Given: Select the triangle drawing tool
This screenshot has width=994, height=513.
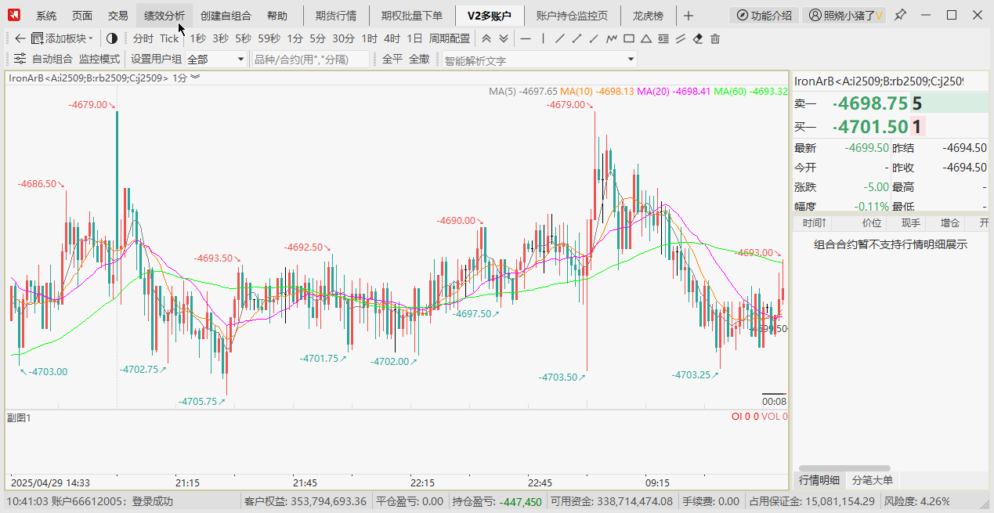Looking at the screenshot, I should tap(646, 38).
